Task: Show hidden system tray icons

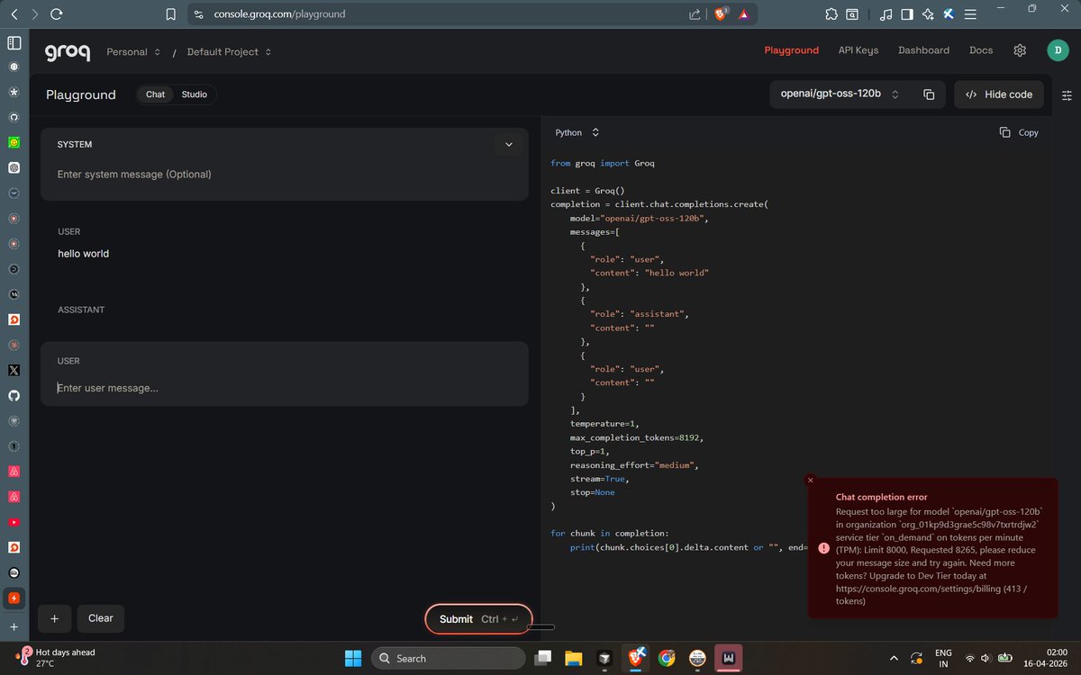Action: pos(894,658)
